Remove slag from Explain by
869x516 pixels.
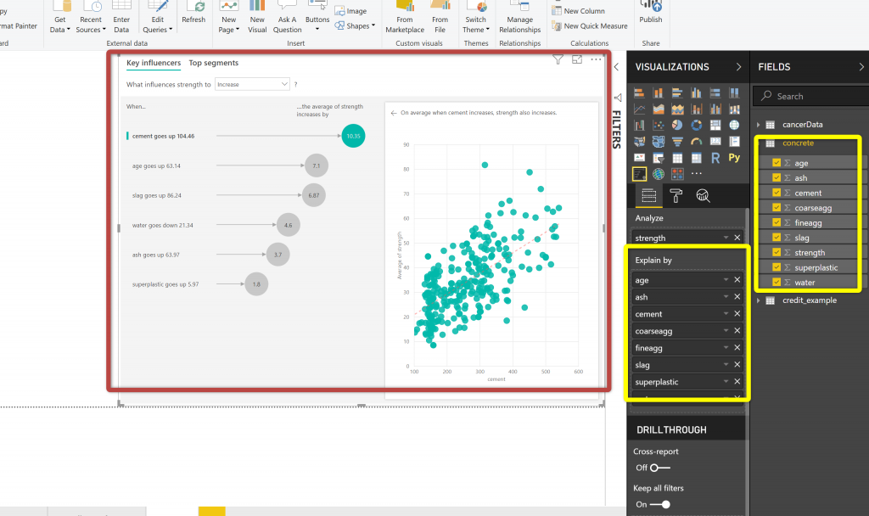pyautogui.click(x=737, y=365)
